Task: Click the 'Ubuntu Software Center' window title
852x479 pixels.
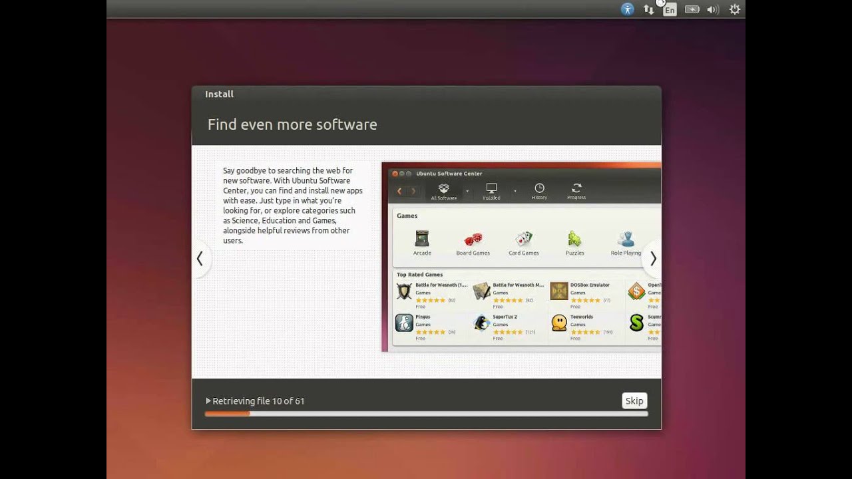Action: coord(449,174)
